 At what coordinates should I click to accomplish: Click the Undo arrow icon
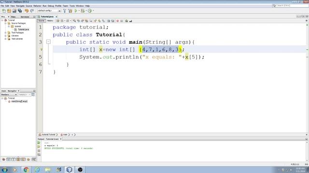(x=27, y=11)
